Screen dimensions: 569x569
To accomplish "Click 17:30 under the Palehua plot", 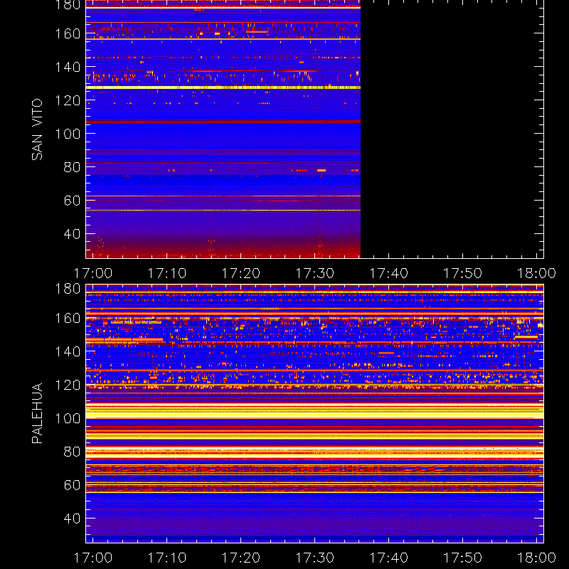I will pyautogui.click(x=315, y=558).
